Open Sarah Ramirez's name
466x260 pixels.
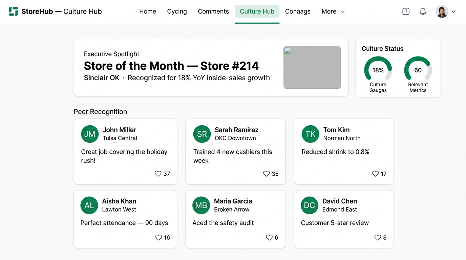236,130
